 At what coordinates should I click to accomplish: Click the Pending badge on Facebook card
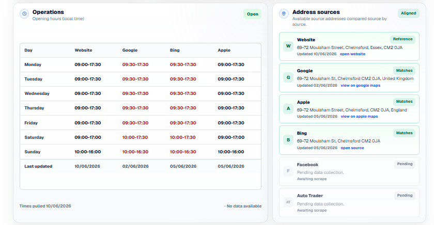(405, 164)
